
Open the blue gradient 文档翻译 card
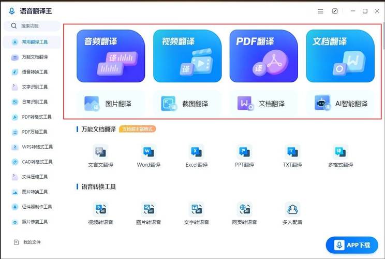coord(340,56)
